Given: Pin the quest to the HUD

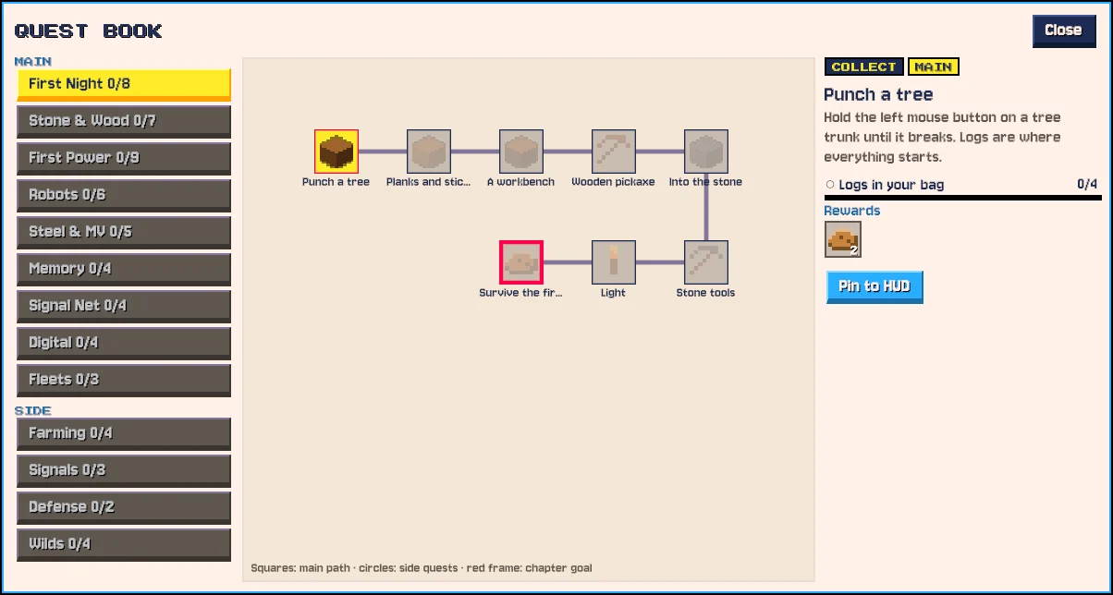Looking at the screenshot, I should [874, 286].
